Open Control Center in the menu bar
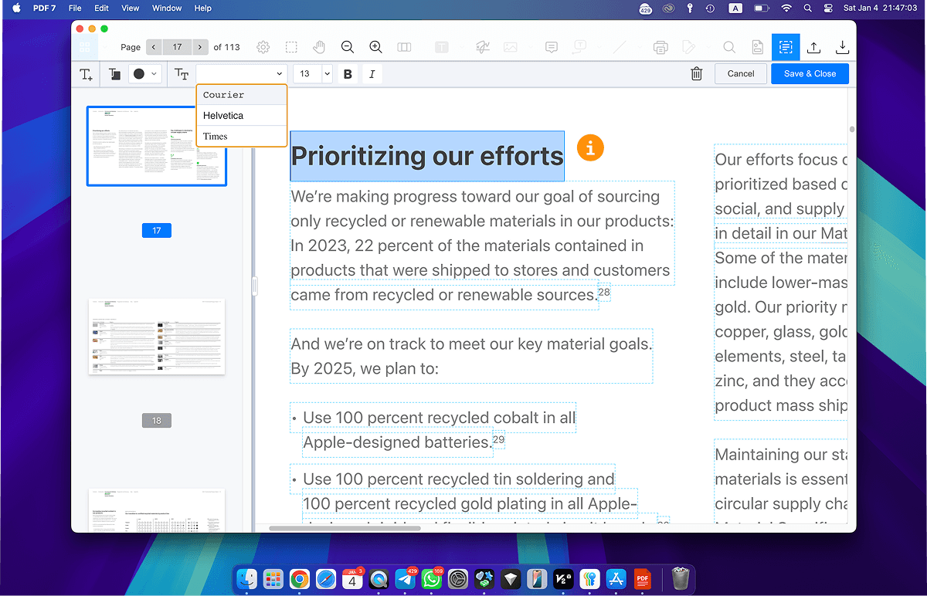Image resolution: width=927 pixels, height=596 pixels. (x=828, y=8)
